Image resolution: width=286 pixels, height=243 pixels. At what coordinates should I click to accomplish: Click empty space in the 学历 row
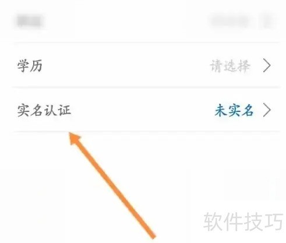click(x=126, y=66)
